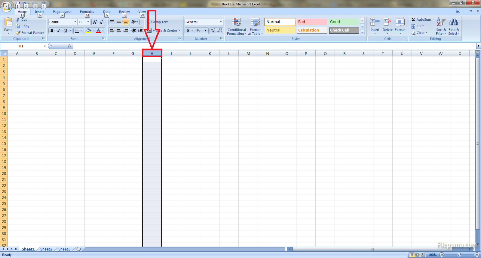Click Conditional Formatting icon
The image size is (481, 258).
[x=237, y=22]
